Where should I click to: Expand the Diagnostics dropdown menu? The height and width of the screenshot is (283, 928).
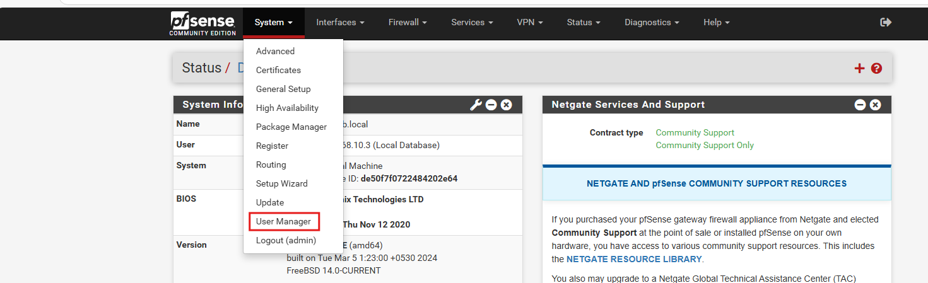tap(652, 22)
